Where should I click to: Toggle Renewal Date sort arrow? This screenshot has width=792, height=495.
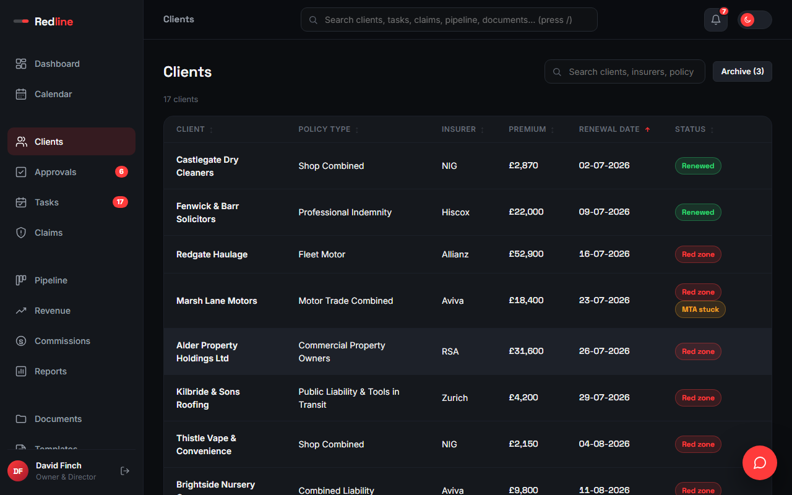click(648, 129)
